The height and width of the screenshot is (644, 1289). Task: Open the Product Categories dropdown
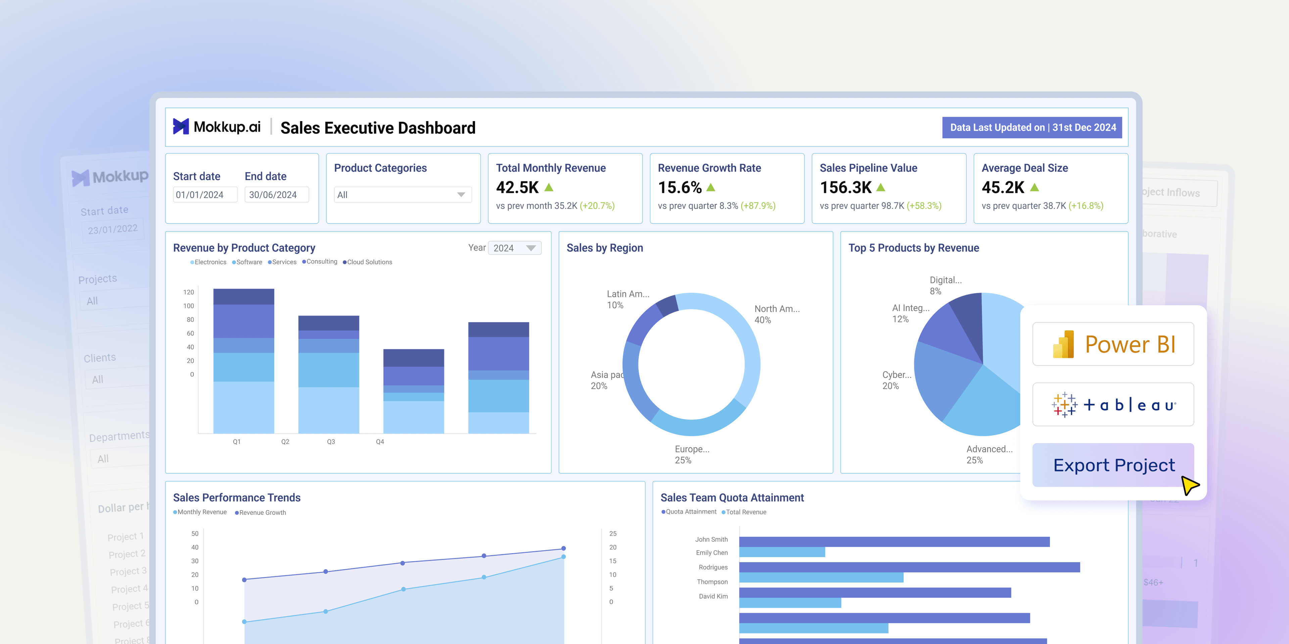[x=403, y=195]
